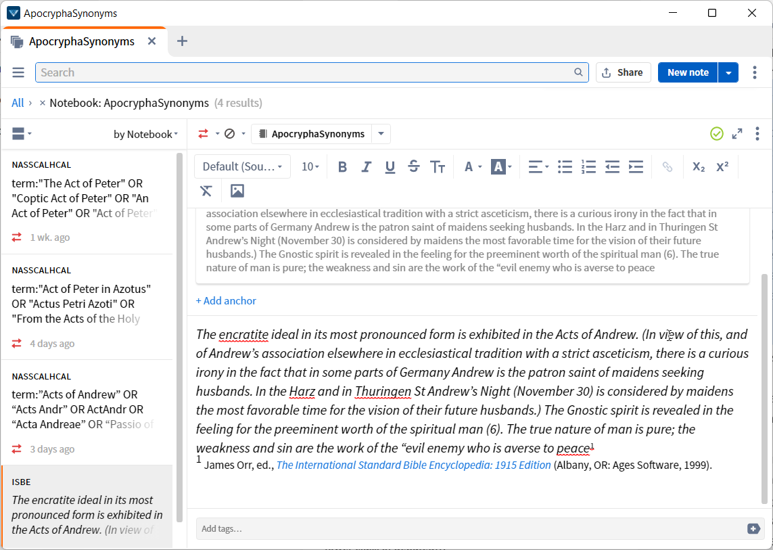Toggle bold formatting
773x550 pixels.
tap(342, 166)
